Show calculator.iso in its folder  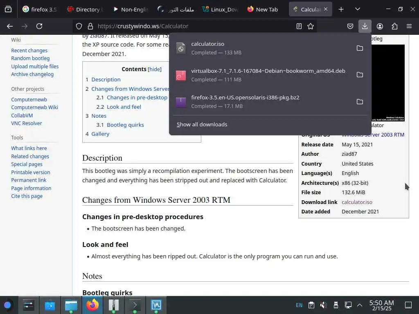[360, 48]
